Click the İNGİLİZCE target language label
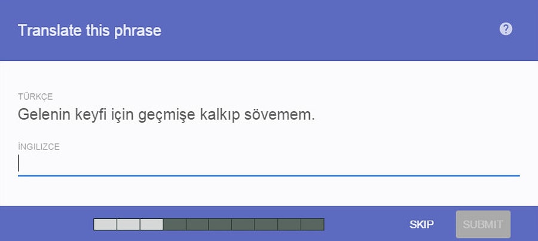This screenshot has width=538, height=241. (x=39, y=147)
